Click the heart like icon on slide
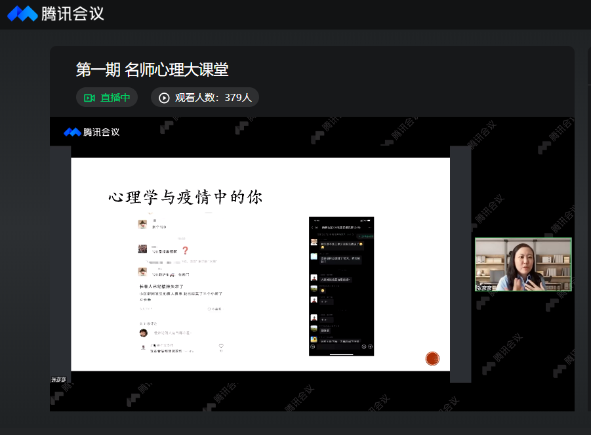The image size is (591, 435). coord(221,345)
